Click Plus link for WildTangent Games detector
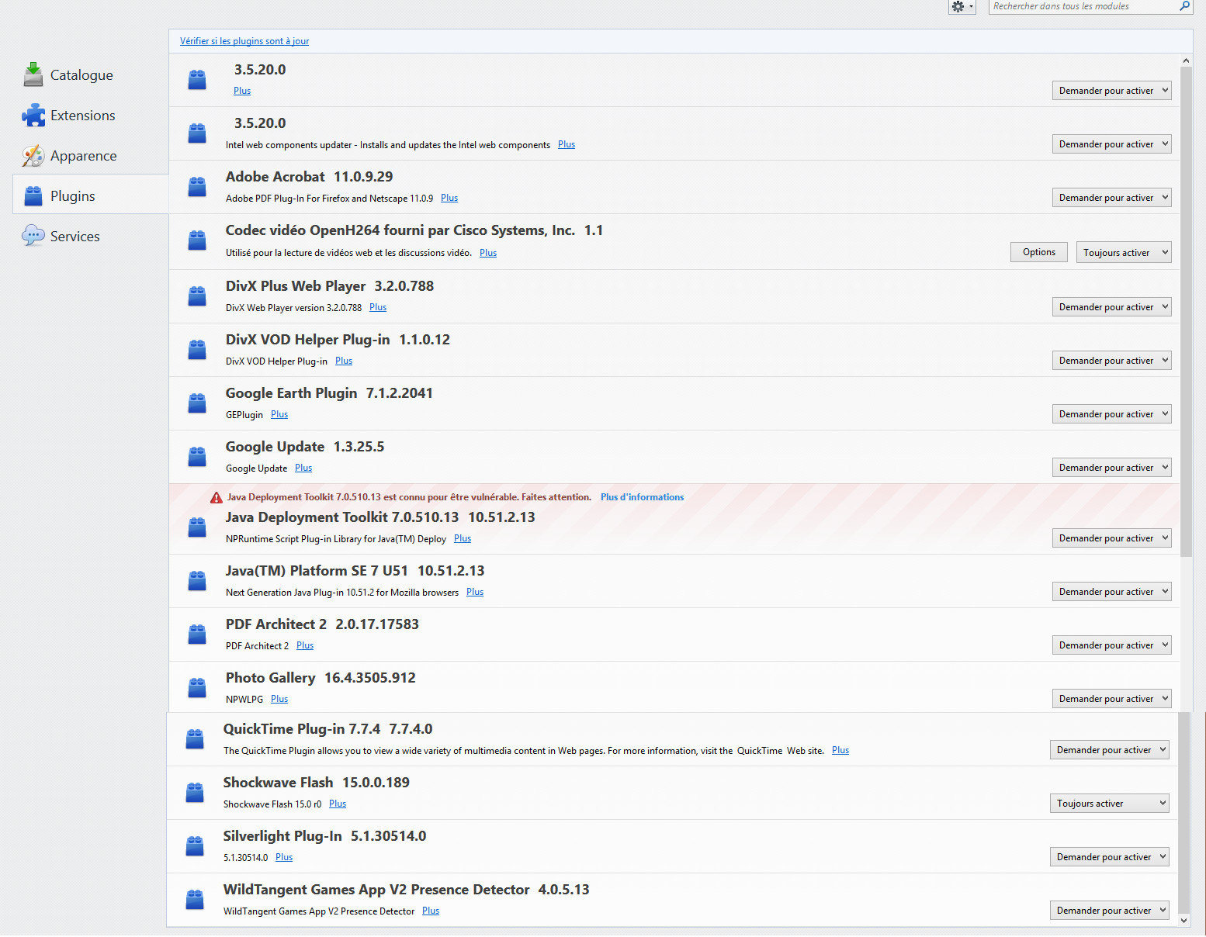This screenshot has height=937, width=1206. [431, 911]
